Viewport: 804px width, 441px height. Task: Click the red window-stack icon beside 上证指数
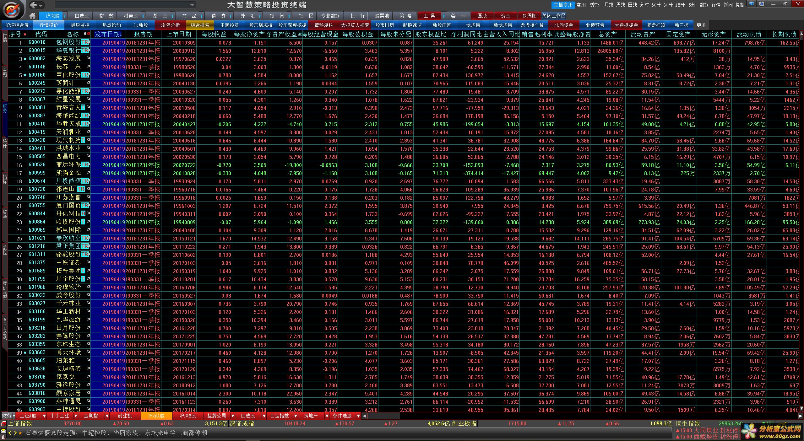tap(3, 424)
